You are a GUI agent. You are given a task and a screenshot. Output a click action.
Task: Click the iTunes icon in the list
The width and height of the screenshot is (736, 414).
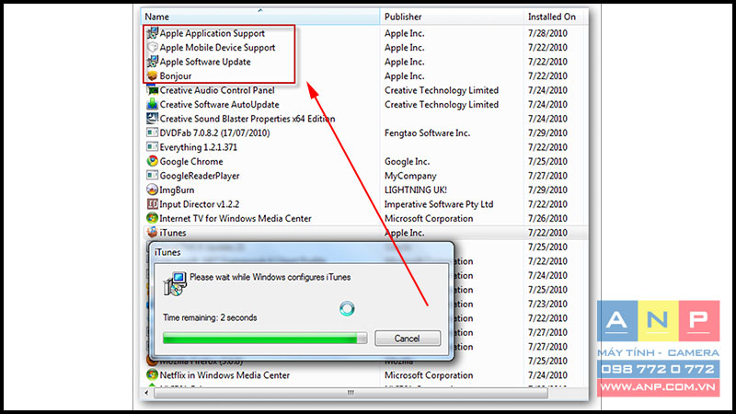[x=152, y=233]
